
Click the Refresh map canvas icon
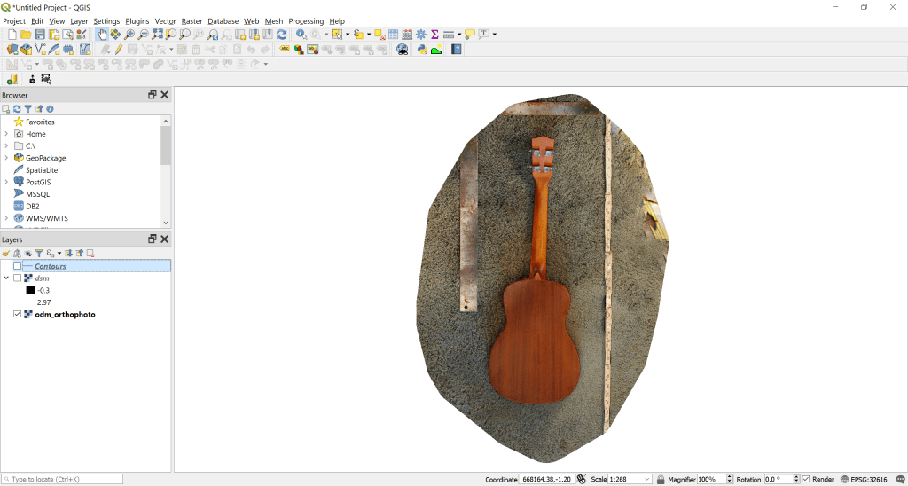282,35
